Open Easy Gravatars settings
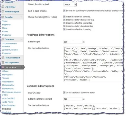Screen dimensions: 126x116 pyautogui.click(x=9, y=105)
